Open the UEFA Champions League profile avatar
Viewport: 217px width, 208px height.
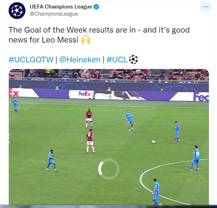tap(17, 11)
